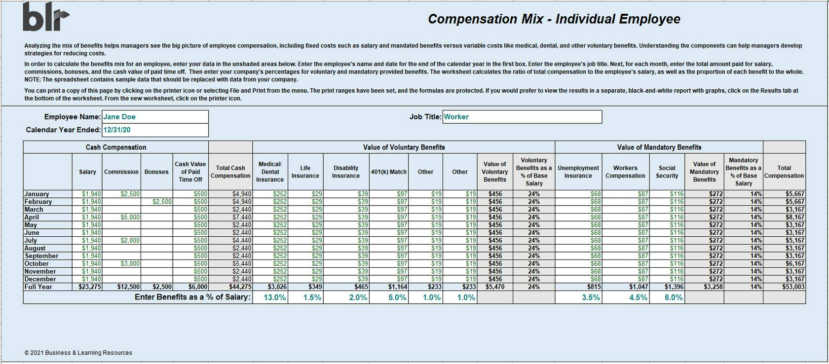Select the Full Year social security $1,396
This screenshot has height=364, width=829.
click(x=667, y=287)
